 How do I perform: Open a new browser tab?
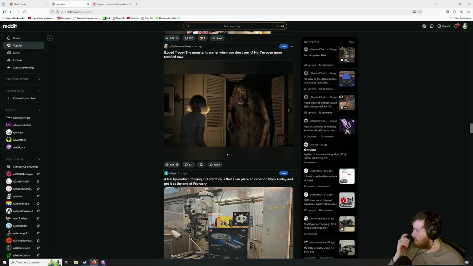137,4
